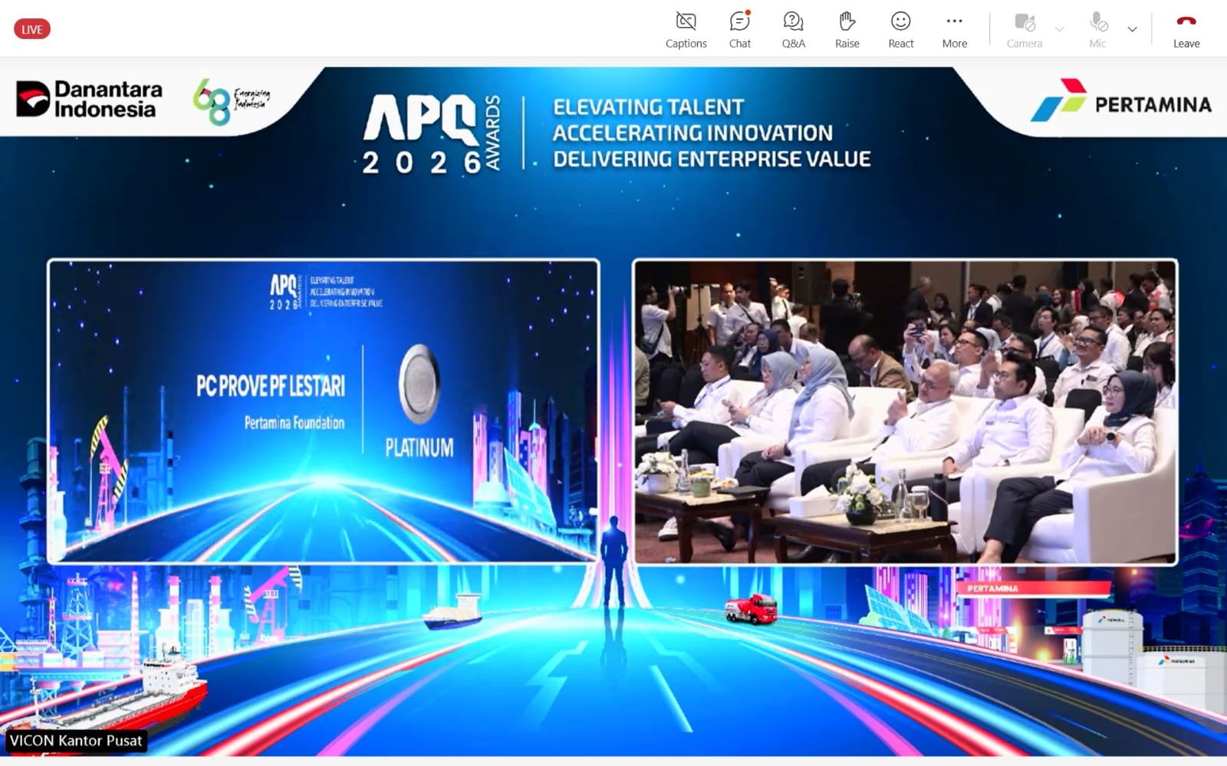Toggle the Mic button

1097,30
